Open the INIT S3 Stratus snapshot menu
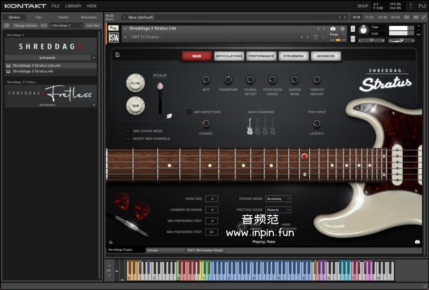429x290 pixels. (126, 37)
